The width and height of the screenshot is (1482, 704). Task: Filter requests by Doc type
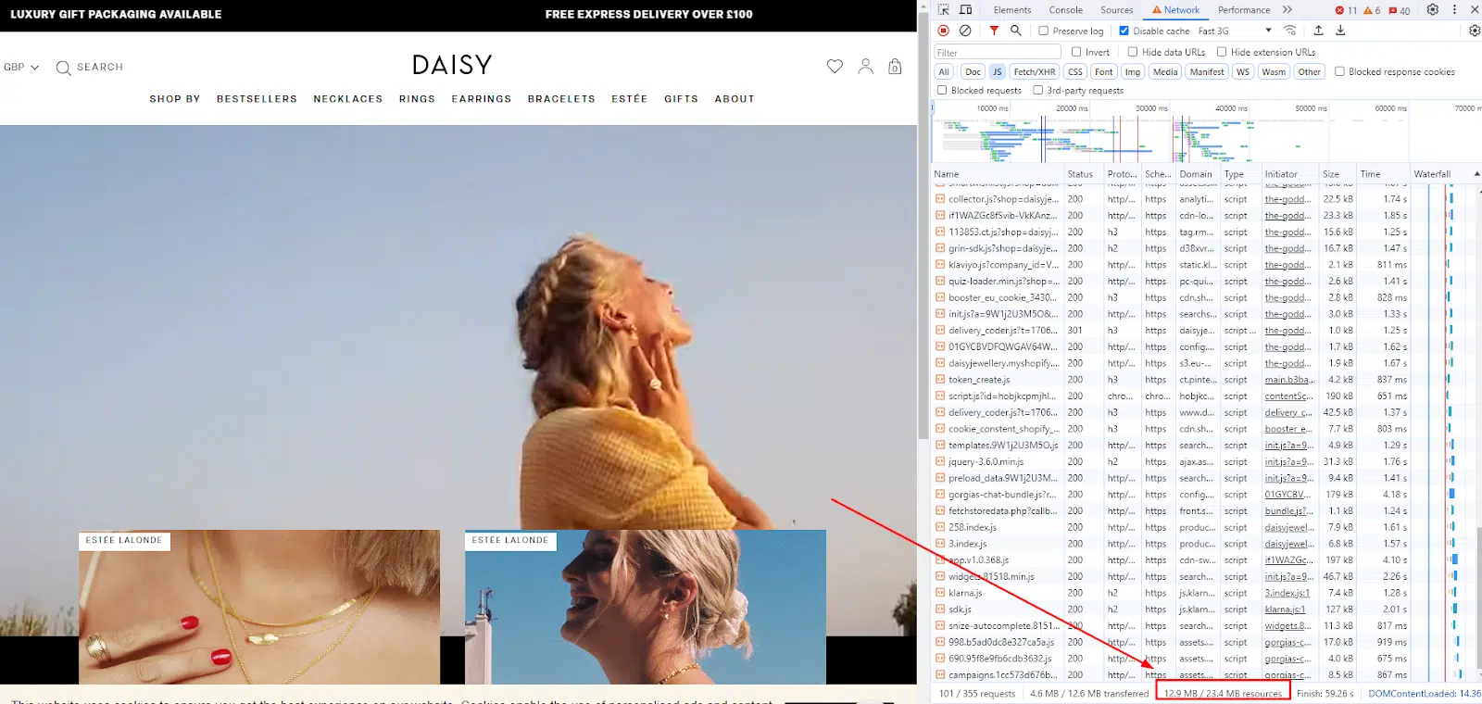click(973, 71)
